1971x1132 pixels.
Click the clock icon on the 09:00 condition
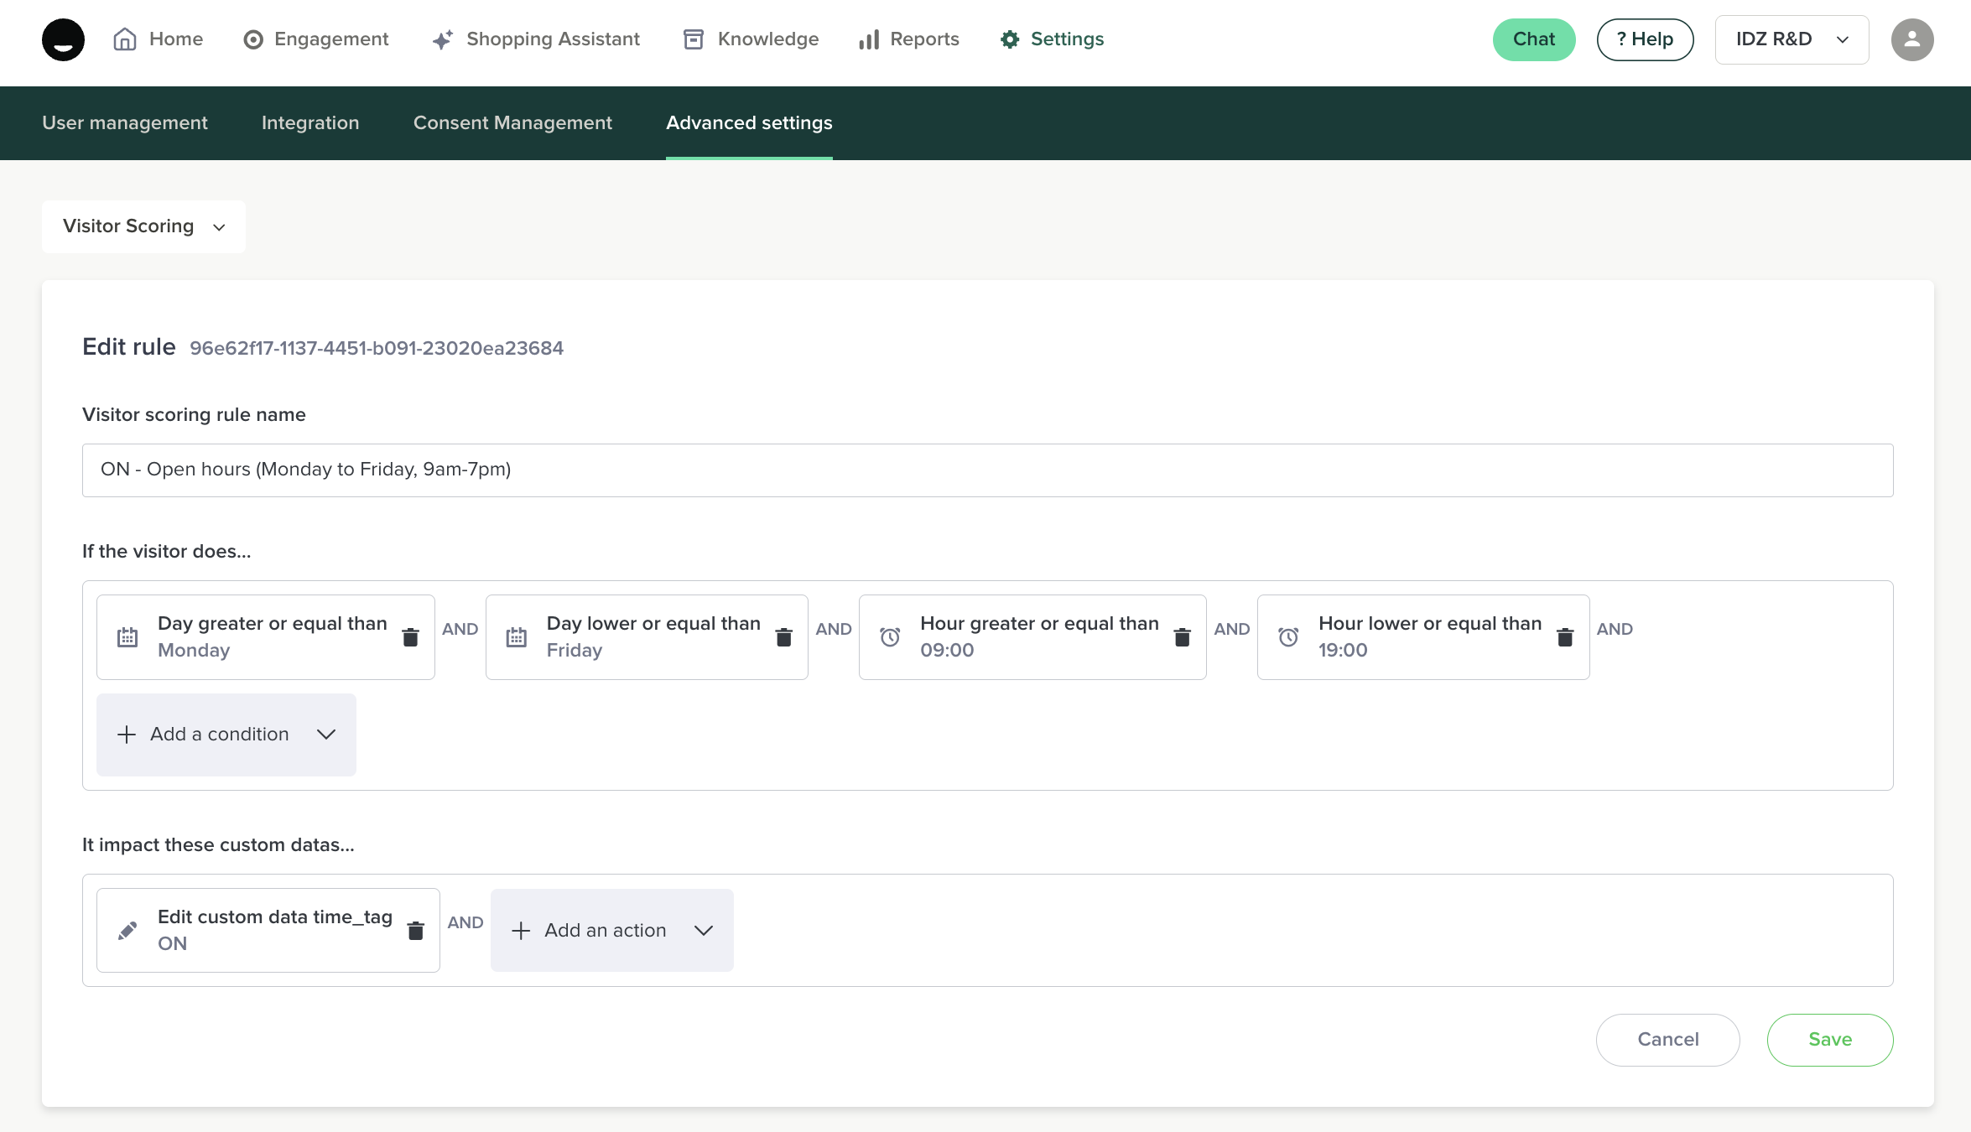[890, 637]
